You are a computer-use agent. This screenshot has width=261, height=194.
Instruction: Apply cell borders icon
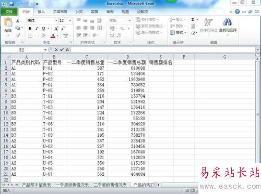(x=30, y=35)
